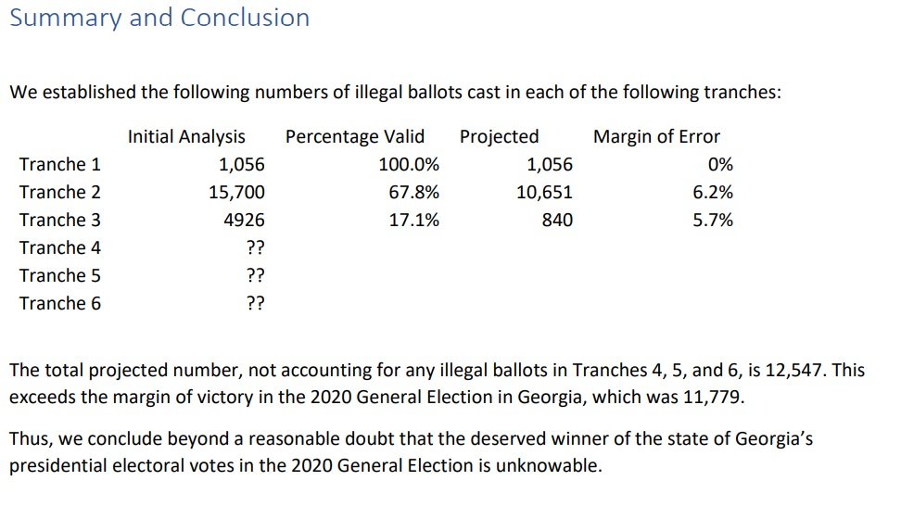Click the 10,651 projected value
The width and height of the screenshot is (901, 506).
544,193
